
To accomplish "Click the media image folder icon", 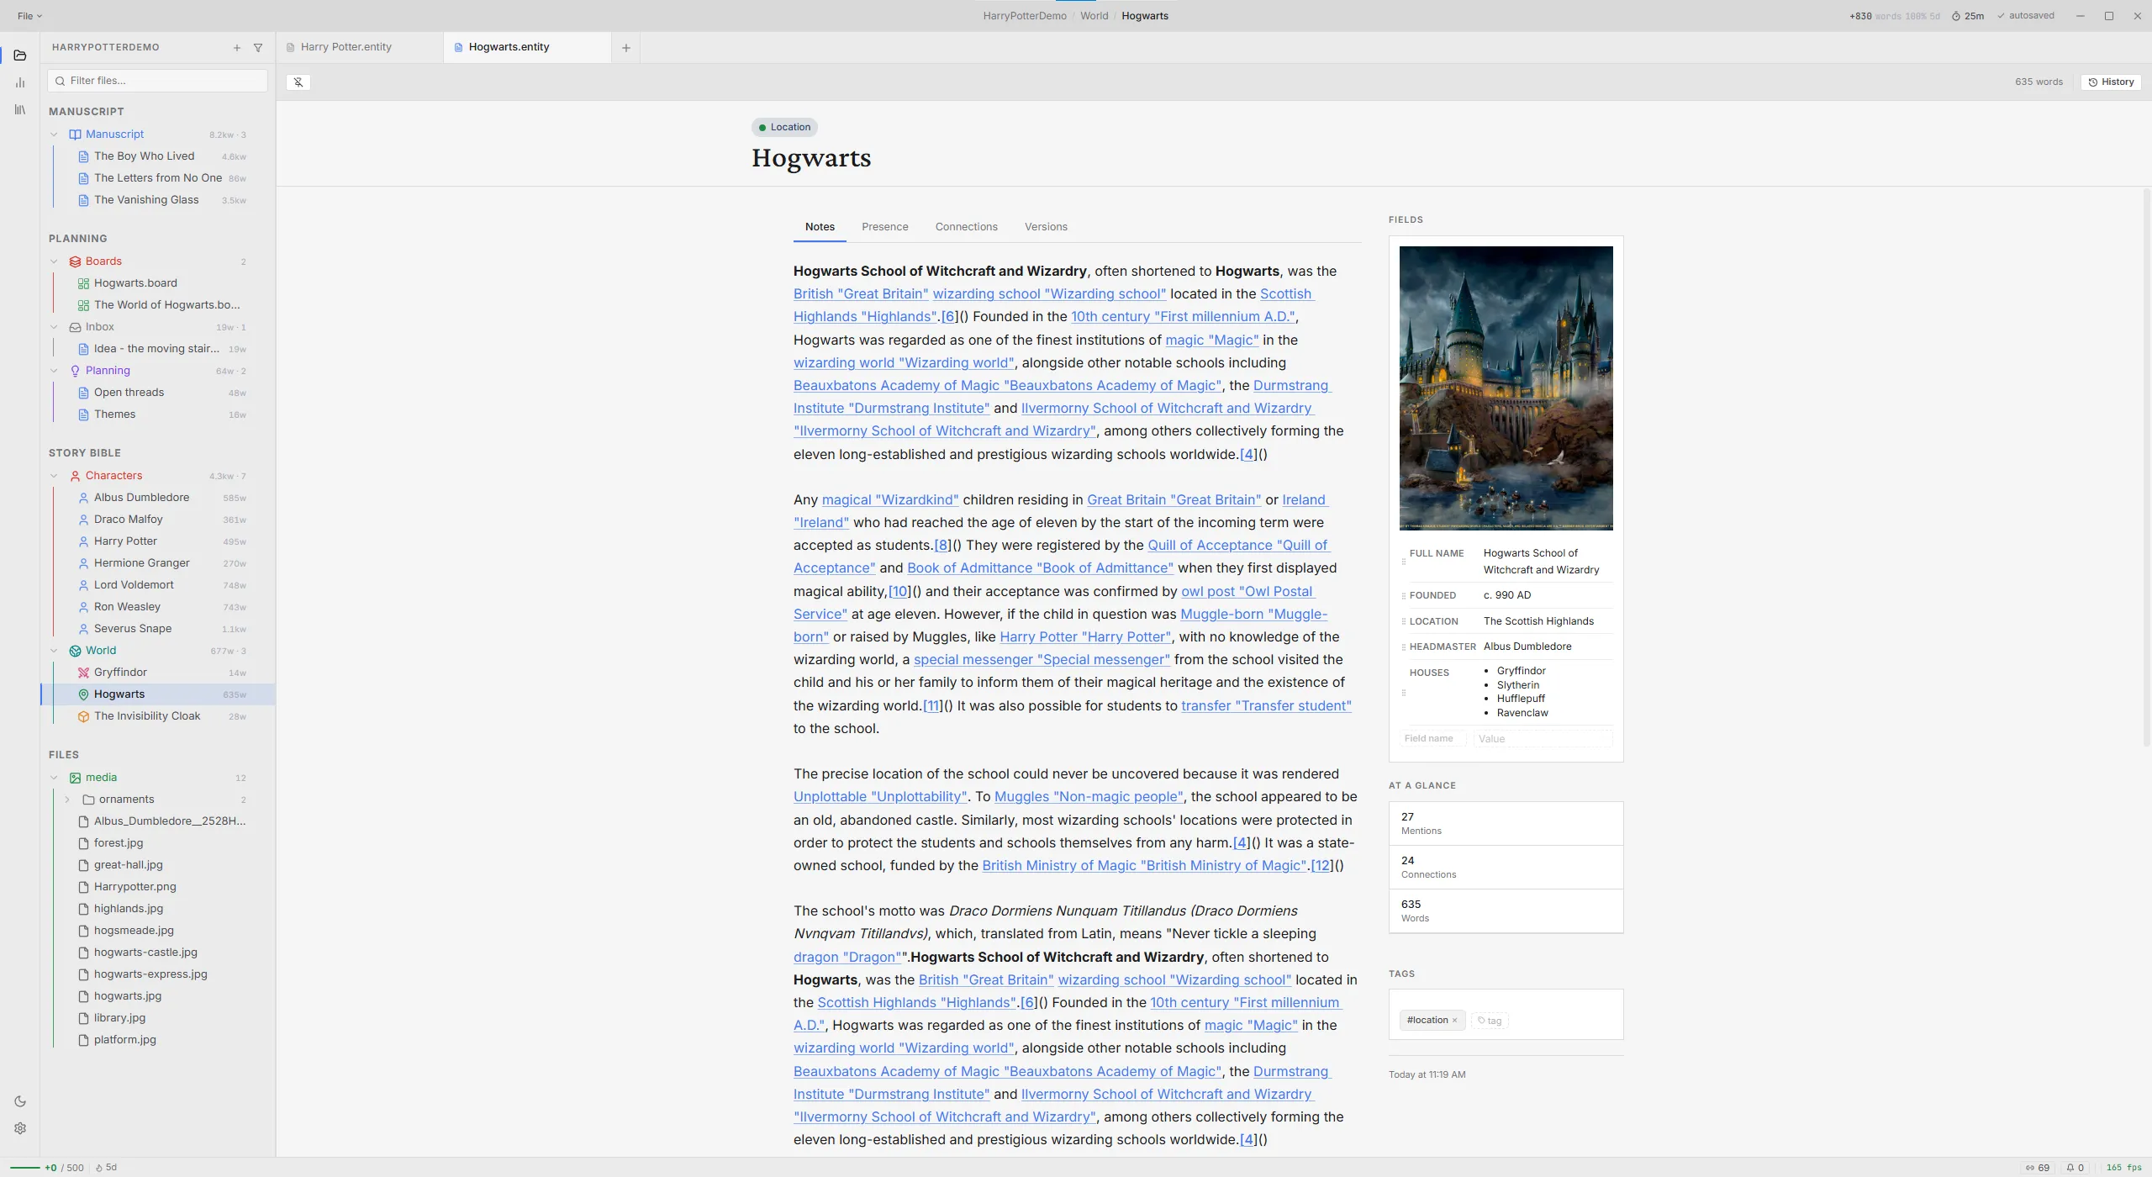I will [x=75, y=778].
